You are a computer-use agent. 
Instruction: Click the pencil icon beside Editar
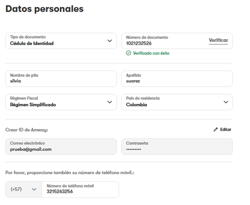click(x=216, y=130)
